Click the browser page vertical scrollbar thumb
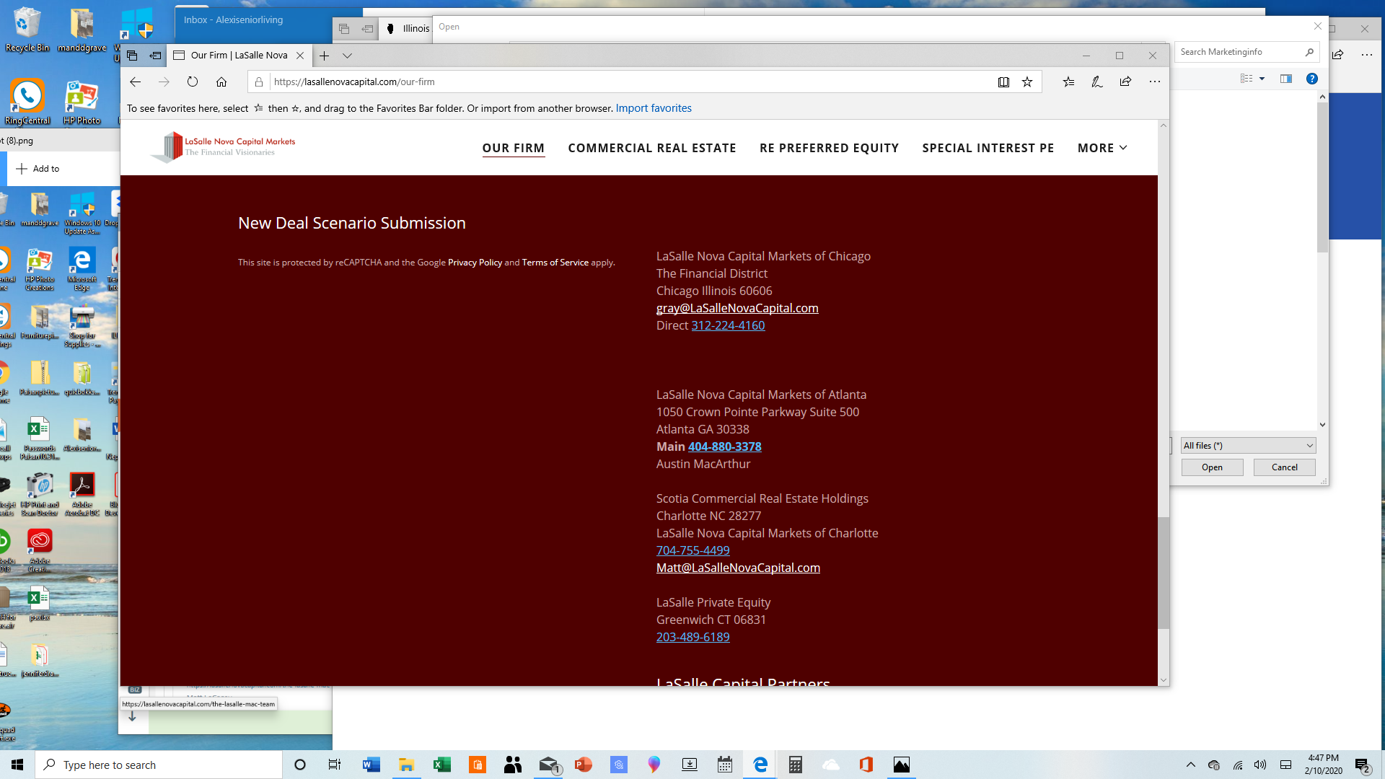 pos(1163,573)
